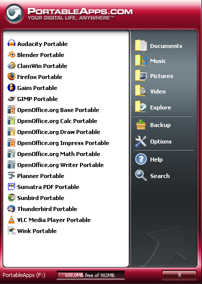Click the VLC Media Player traffic cone icon
The height and width of the screenshot is (284, 202).
point(11,219)
